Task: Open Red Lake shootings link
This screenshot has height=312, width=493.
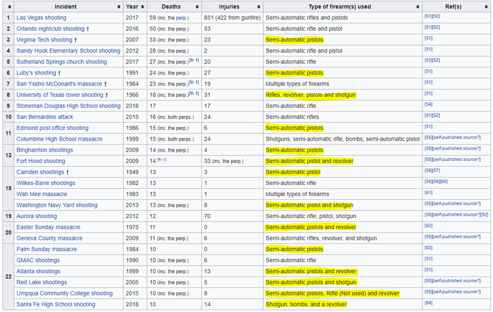Action: 41,282
